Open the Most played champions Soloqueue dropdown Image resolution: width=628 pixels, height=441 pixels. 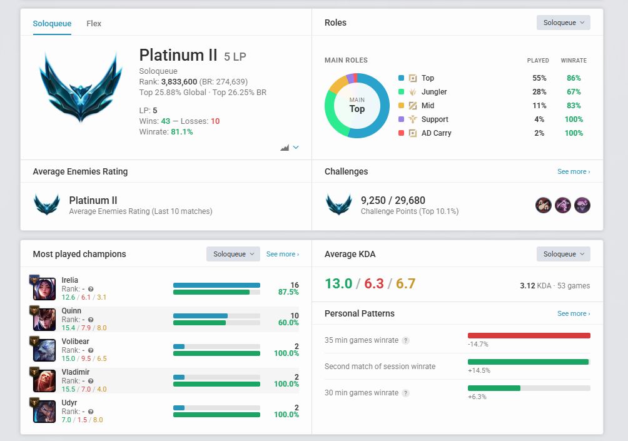click(233, 254)
